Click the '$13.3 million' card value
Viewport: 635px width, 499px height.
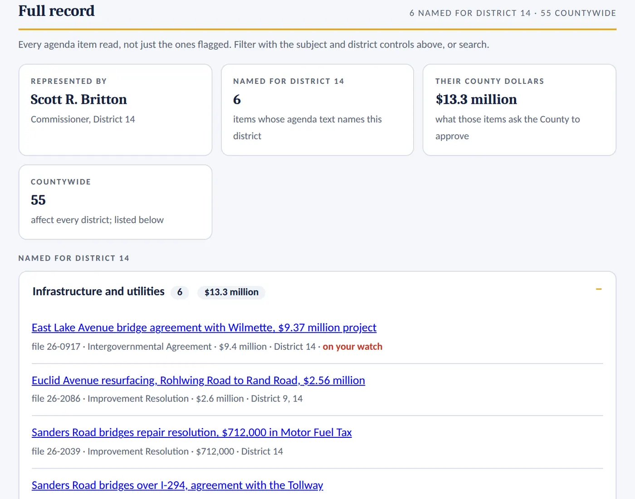[x=476, y=99]
